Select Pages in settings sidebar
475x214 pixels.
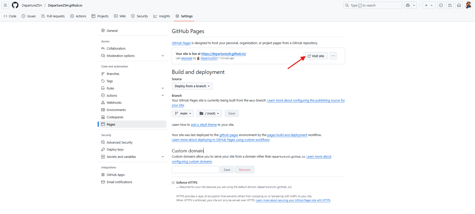click(x=133, y=124)
